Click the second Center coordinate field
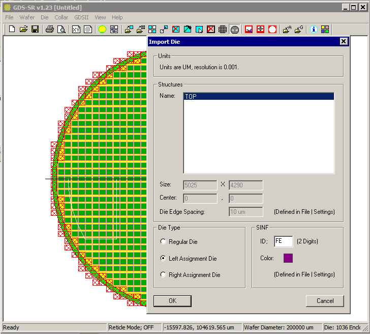 [x=245, y=199]
